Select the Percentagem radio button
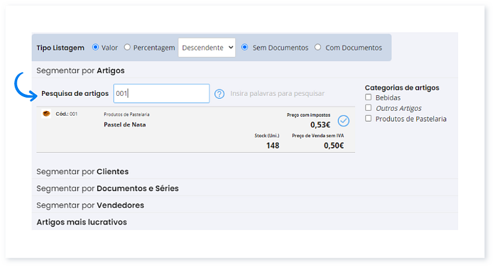Image resolution: width=494 pixels, height=267 pixels. 127,47
